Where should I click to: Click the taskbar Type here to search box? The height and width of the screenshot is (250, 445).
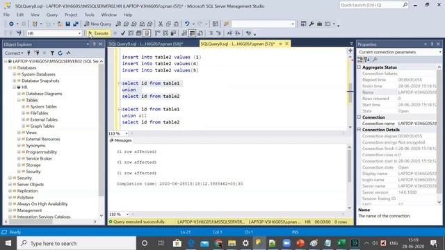(x=76, y=243)
